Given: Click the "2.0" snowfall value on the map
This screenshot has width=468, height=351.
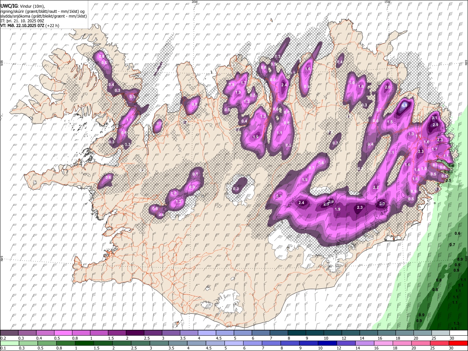Looking at the screenshot, I should 388,87.
